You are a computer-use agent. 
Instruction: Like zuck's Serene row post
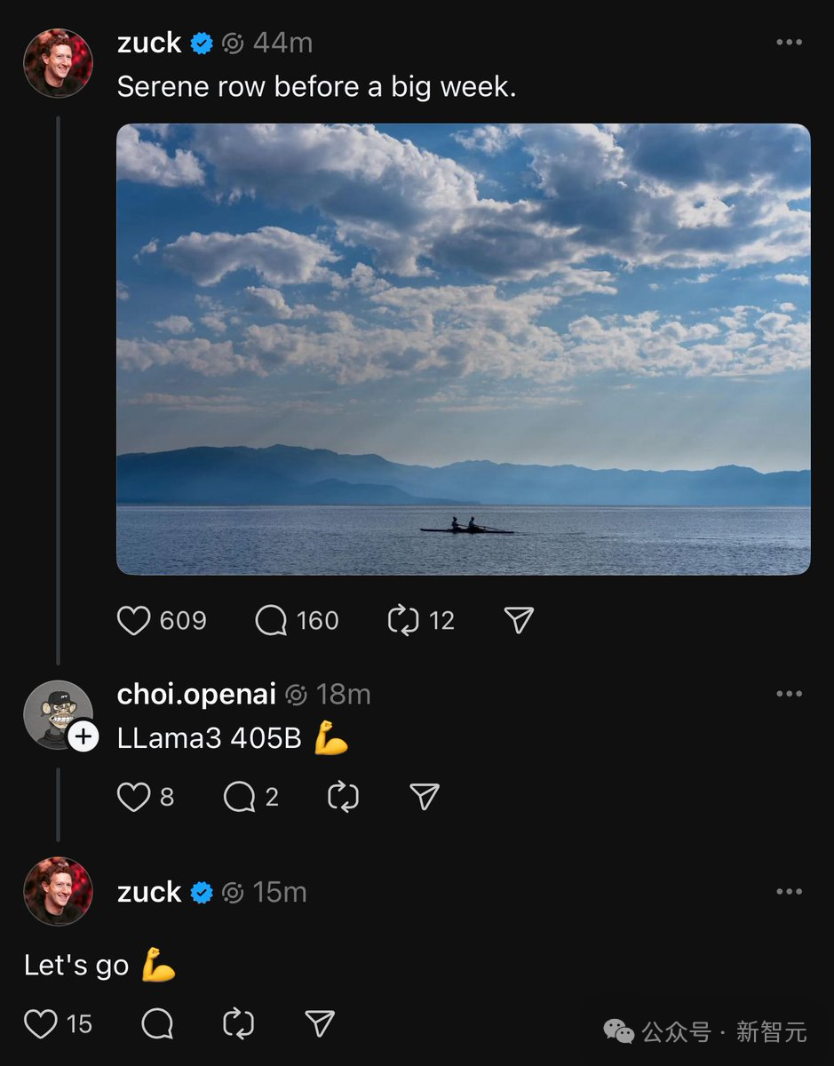[x=134, y=620]
